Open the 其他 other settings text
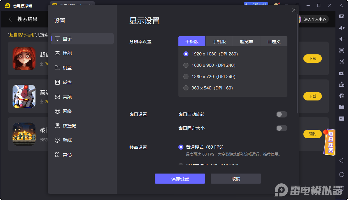348x200 pixels. coord(67,155)
